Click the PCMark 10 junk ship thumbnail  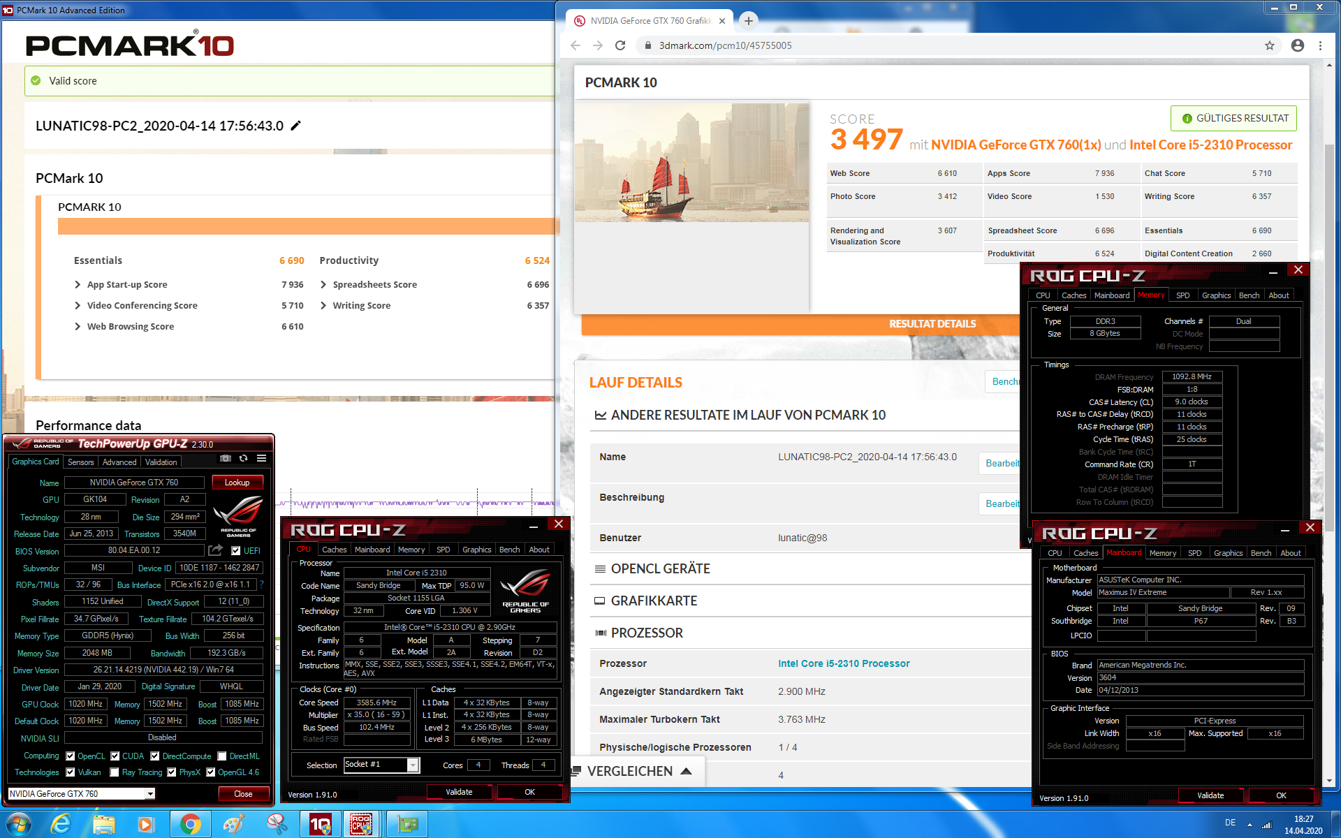[691, 163]
